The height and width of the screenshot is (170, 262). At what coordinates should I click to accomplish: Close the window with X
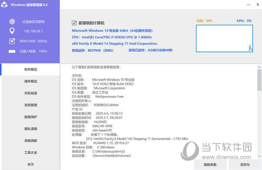(258, 4)
